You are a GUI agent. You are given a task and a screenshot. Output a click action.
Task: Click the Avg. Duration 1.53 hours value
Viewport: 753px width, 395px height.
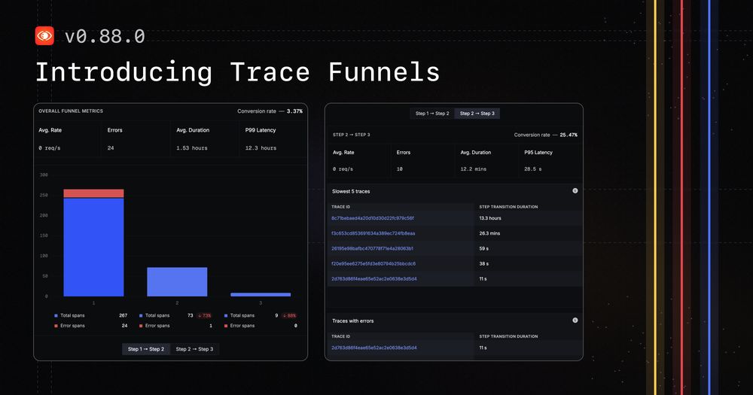coord(191,148)
